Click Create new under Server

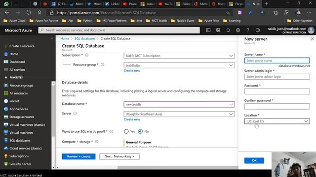coord(132,119)
